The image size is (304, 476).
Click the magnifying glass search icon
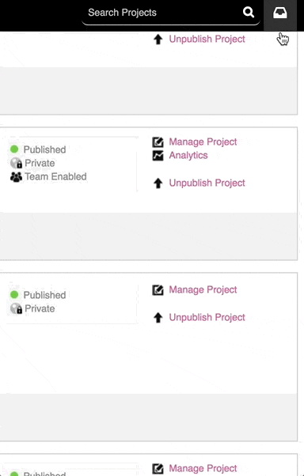click(x=249, y=12)
